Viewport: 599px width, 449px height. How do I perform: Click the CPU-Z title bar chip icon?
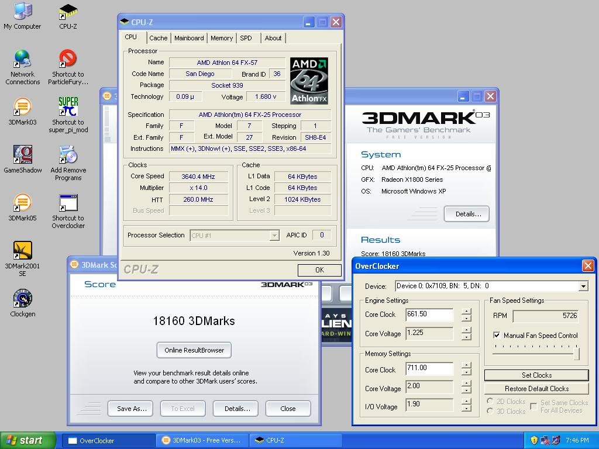click(x=125, y=22)
